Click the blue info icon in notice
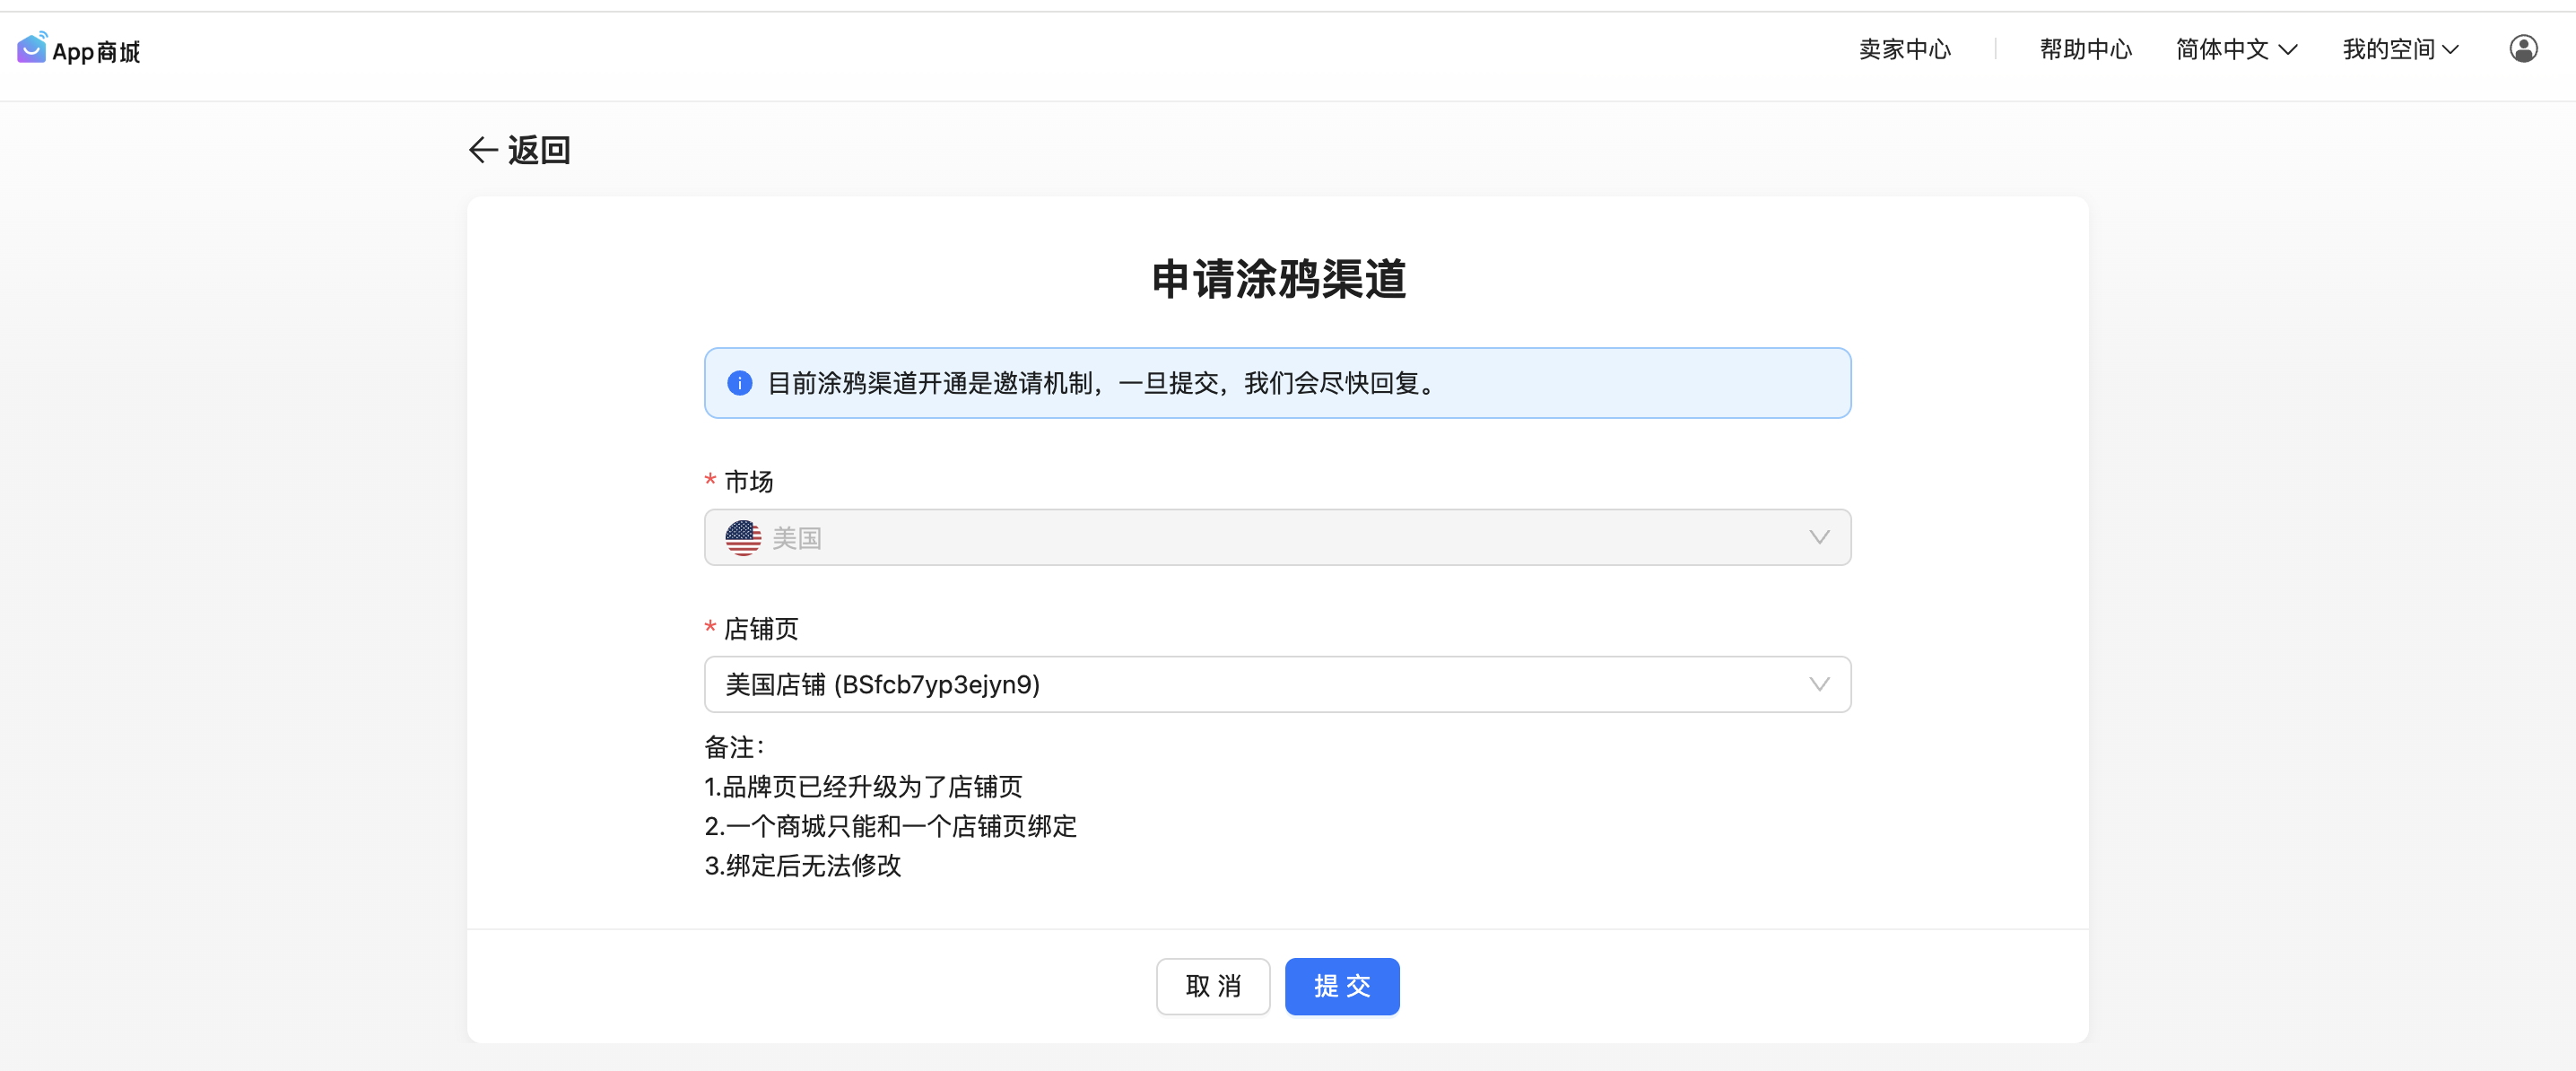Screen dimensions: 2576x1071 pyautogui.click(x=739, y=383)
